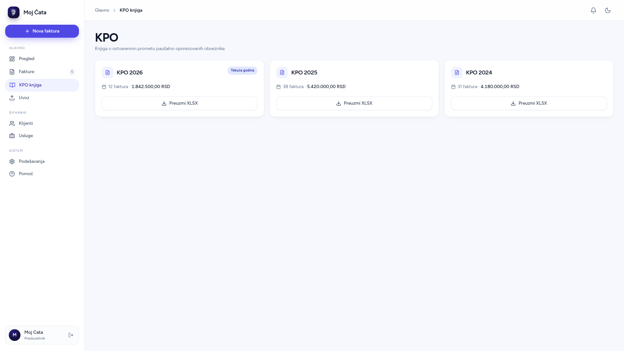624x351 pixels.
Task: Click the calendar icon beside 12 faktura
Action: click(104, 87)
